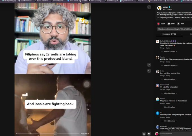192x136 pixels.
Task: Open the ajplus username link
Action: (165, 7)
